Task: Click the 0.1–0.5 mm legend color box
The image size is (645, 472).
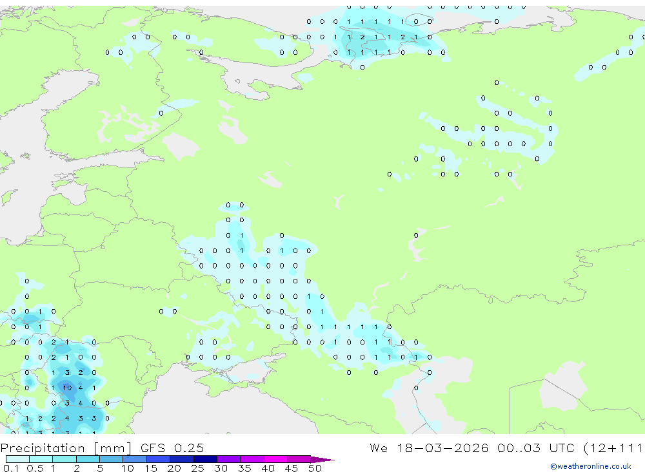Action: (x=17, y=459)
